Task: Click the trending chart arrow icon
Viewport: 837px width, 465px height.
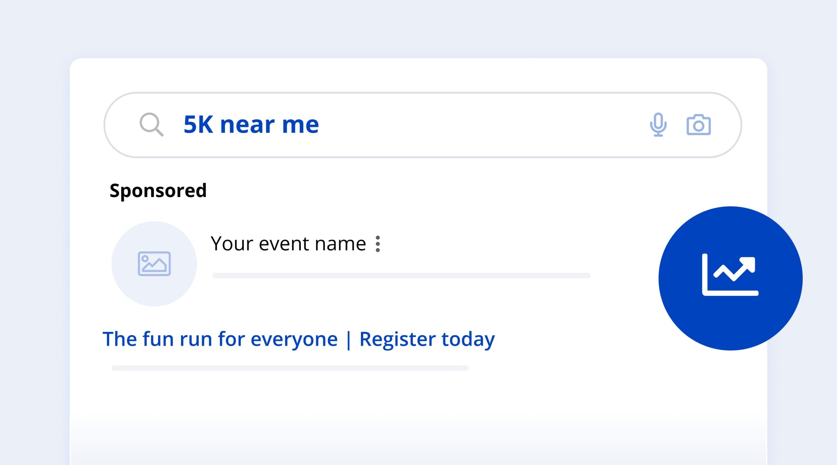Action: [x=730, y=275]
